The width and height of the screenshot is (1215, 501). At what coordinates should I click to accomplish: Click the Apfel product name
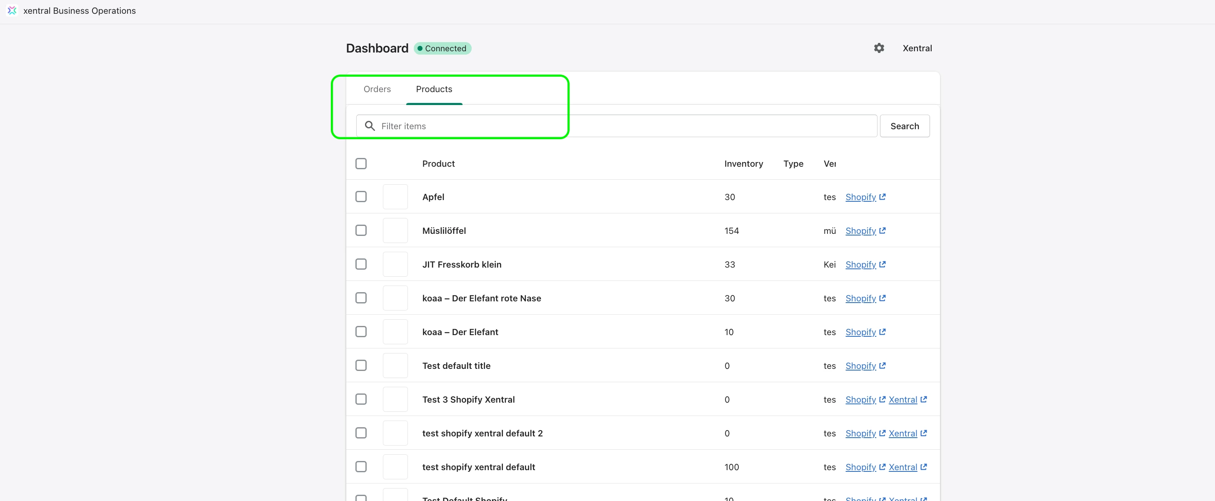point(433,197)
